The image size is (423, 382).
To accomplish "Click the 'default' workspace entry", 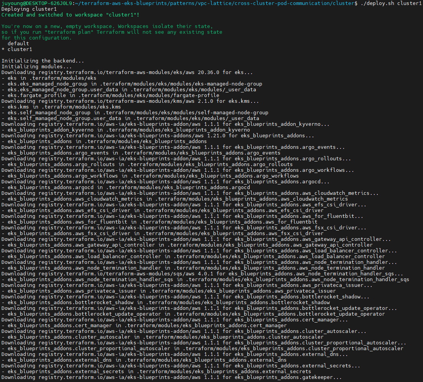I will tap(18, 43).
